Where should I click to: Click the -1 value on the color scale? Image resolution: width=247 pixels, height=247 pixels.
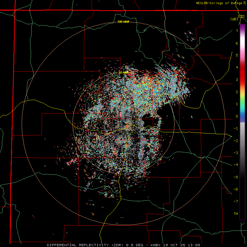click(236, 128)
